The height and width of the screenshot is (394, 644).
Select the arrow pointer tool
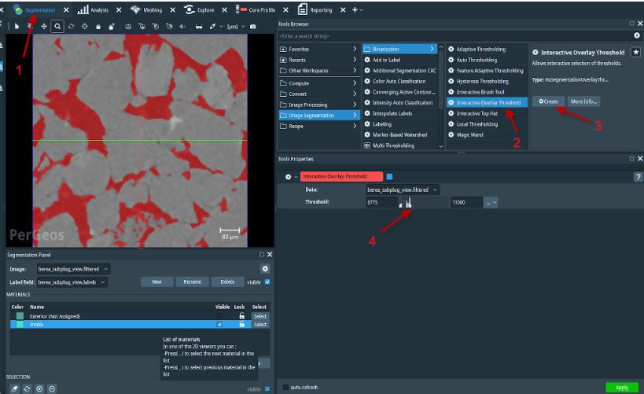click(17, 26)
